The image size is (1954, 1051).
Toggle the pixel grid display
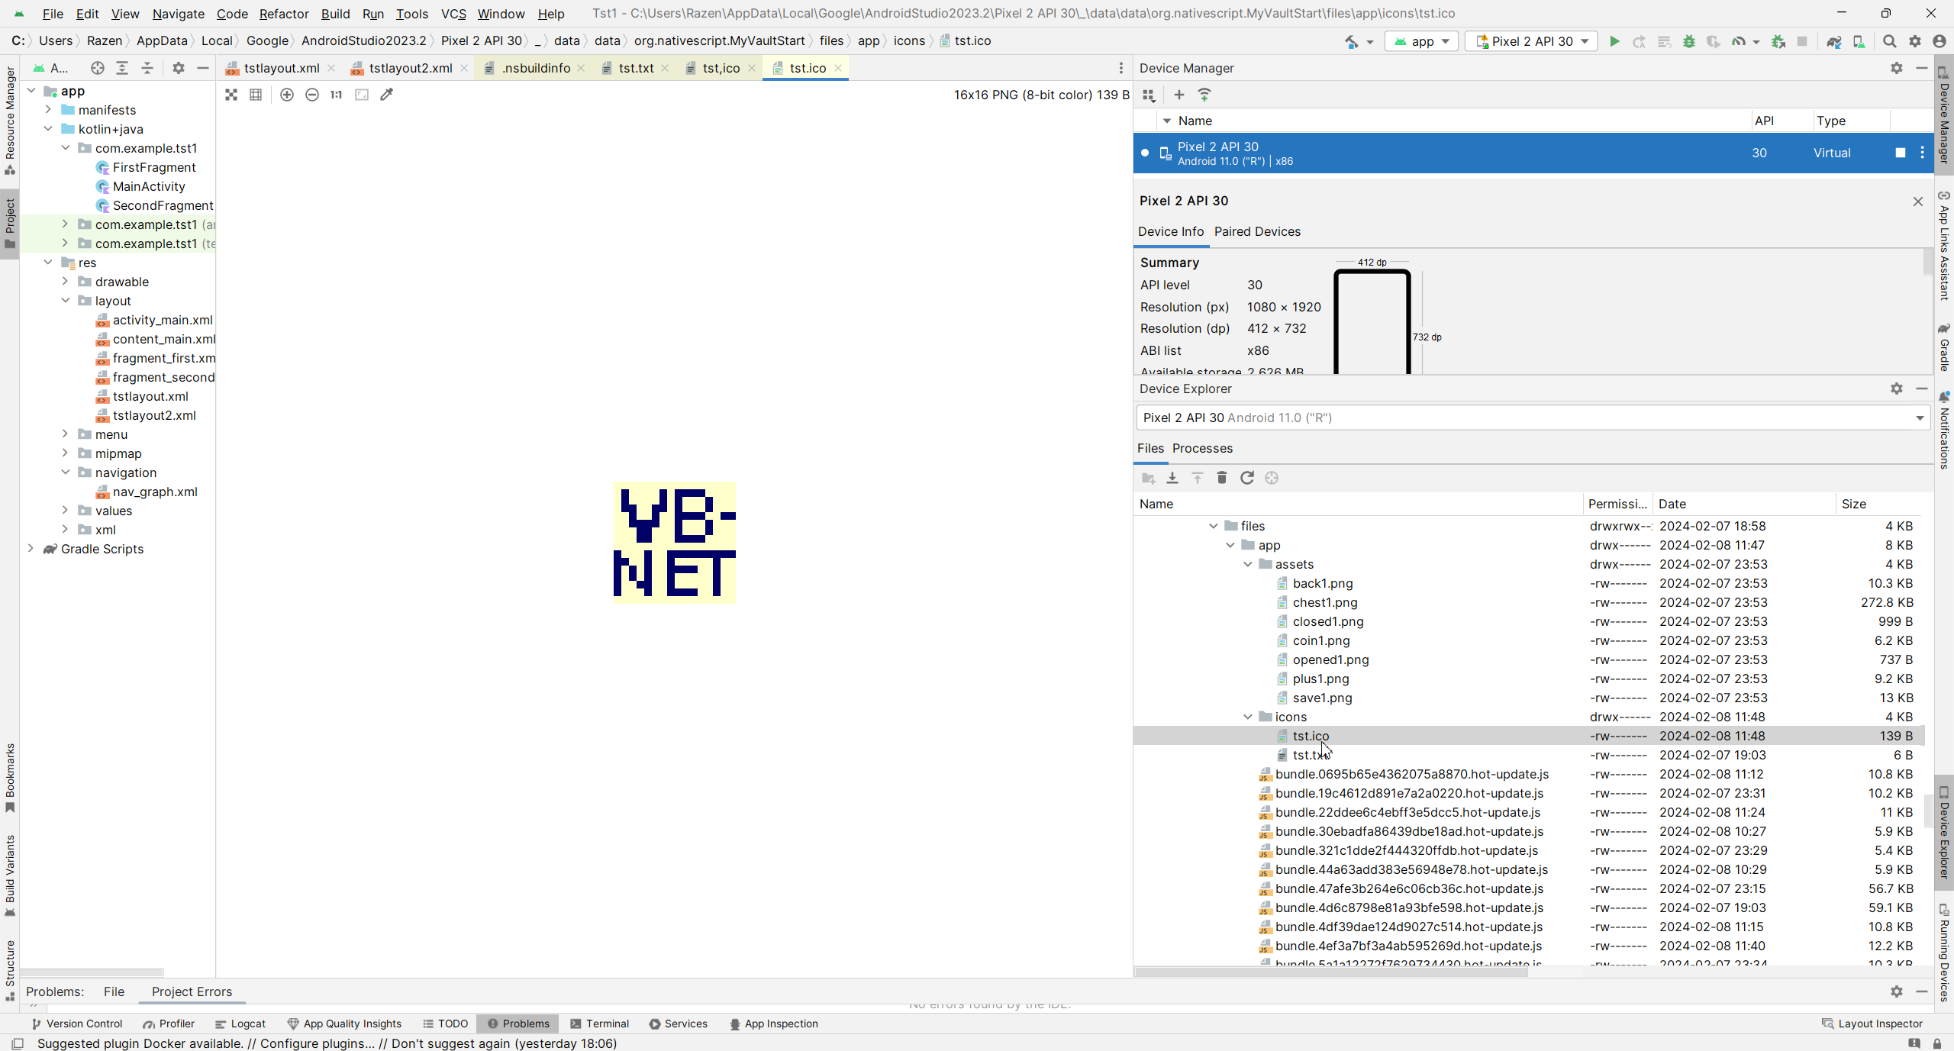point(256,95)
